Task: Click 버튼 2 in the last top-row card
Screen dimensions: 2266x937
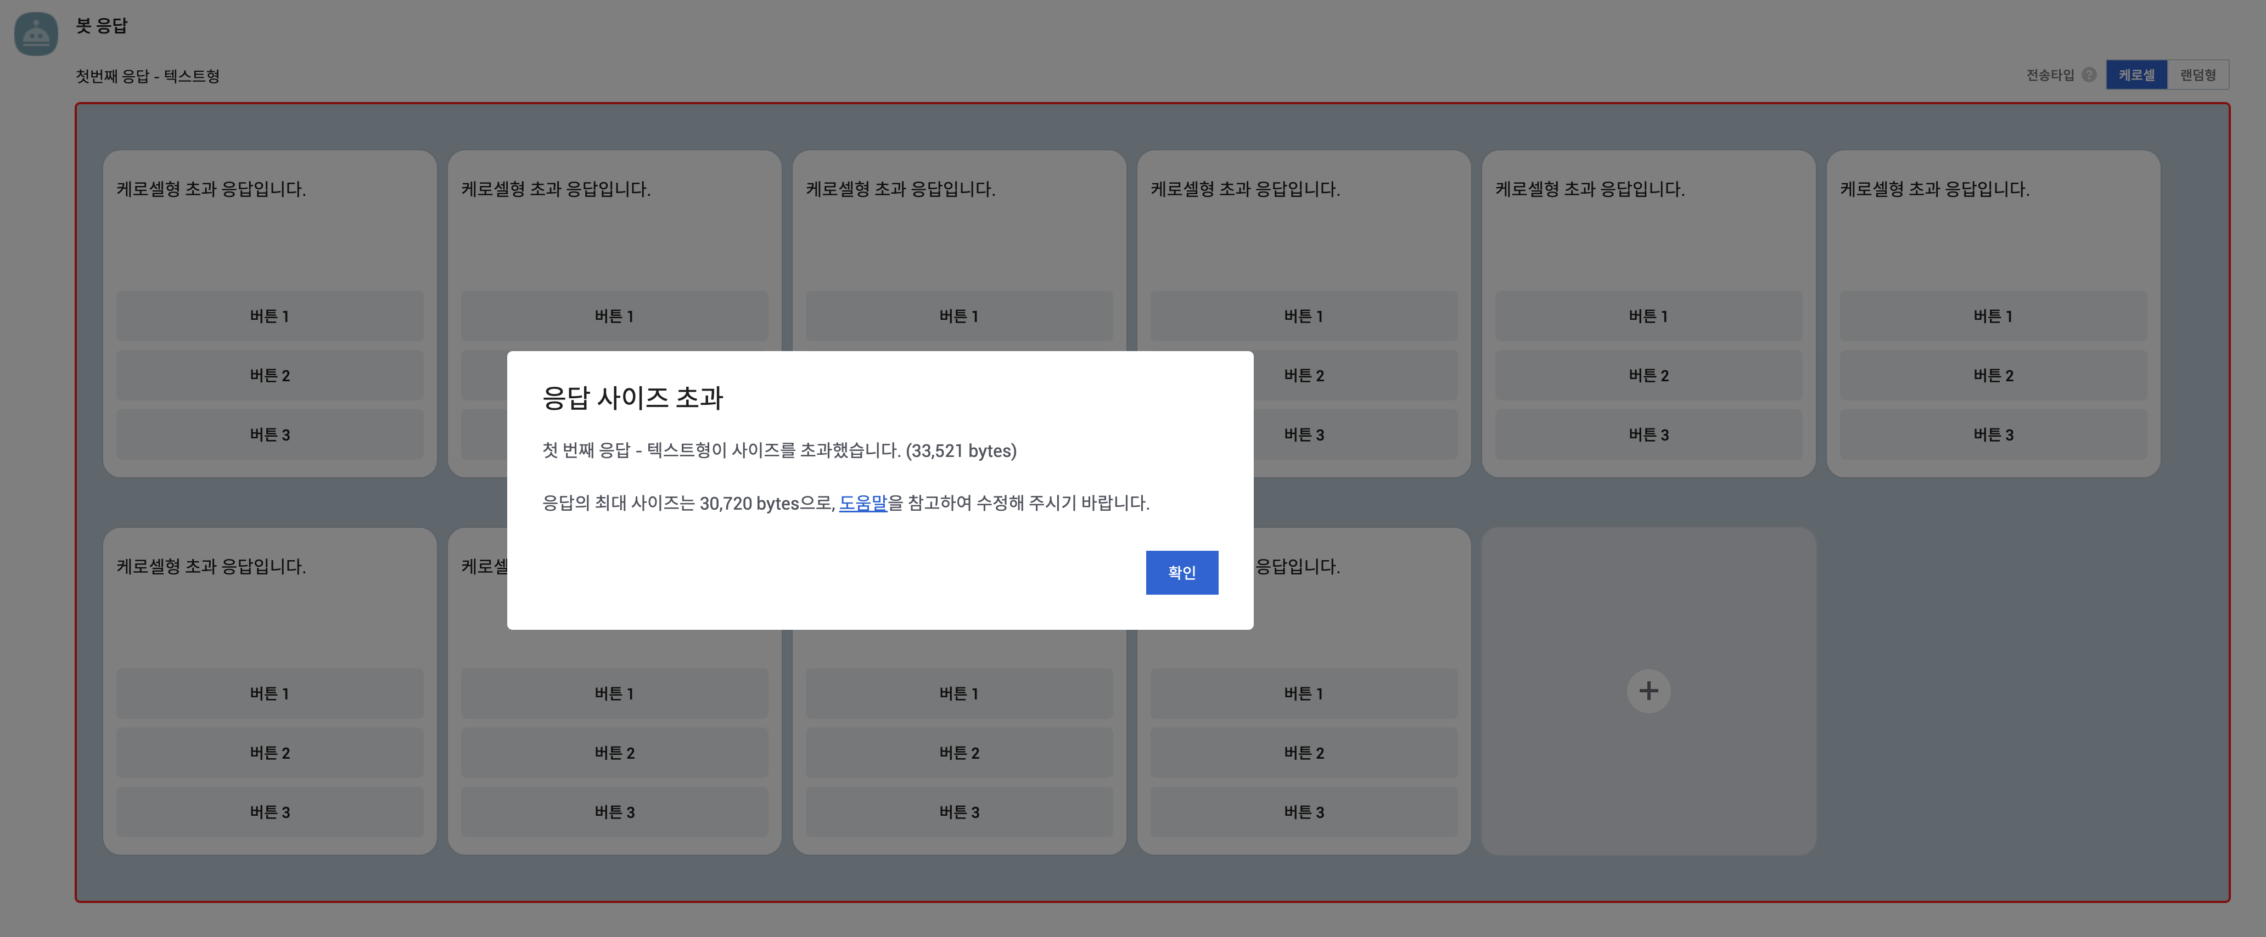Action: pyautogui.click(x=1993, y=375)
